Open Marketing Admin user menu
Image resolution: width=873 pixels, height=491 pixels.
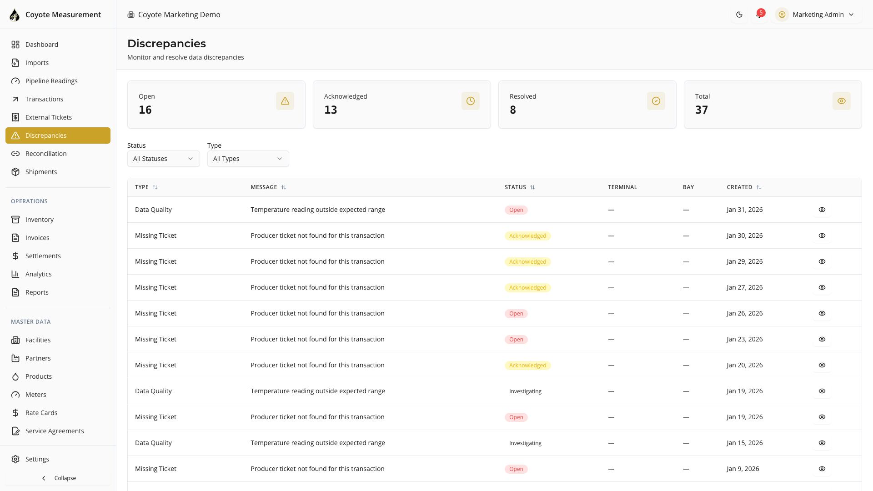tap(817, 15)
